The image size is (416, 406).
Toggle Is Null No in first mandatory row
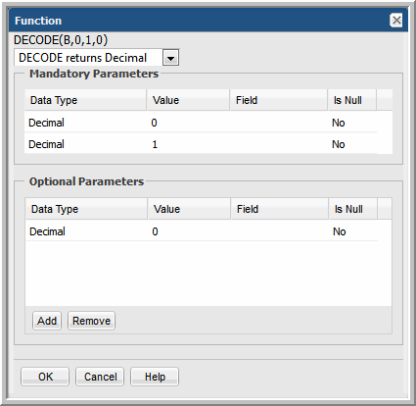(x=339, y=123)
